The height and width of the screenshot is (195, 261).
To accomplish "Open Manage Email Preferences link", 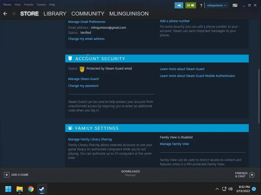I will (87, 22).
